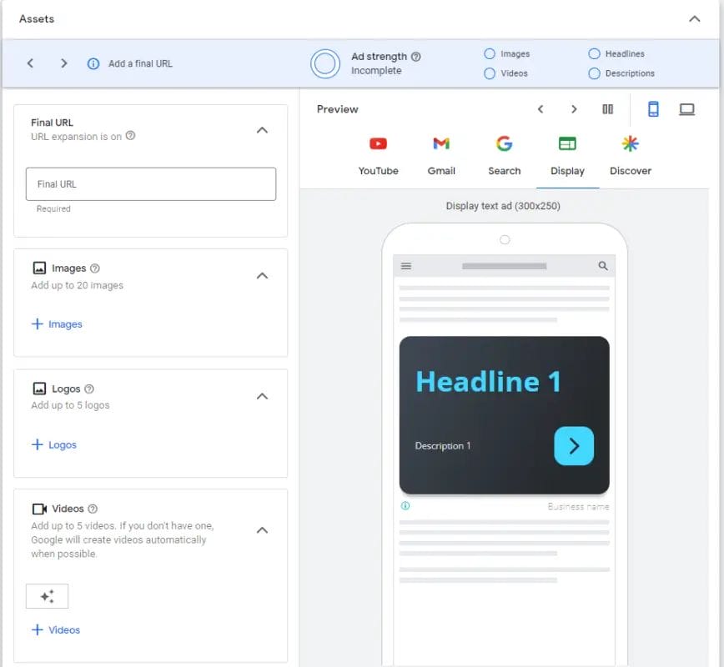Click the next preview arrow
The image size is (724, 667).
pyautogui.click(x=572, y=108)
